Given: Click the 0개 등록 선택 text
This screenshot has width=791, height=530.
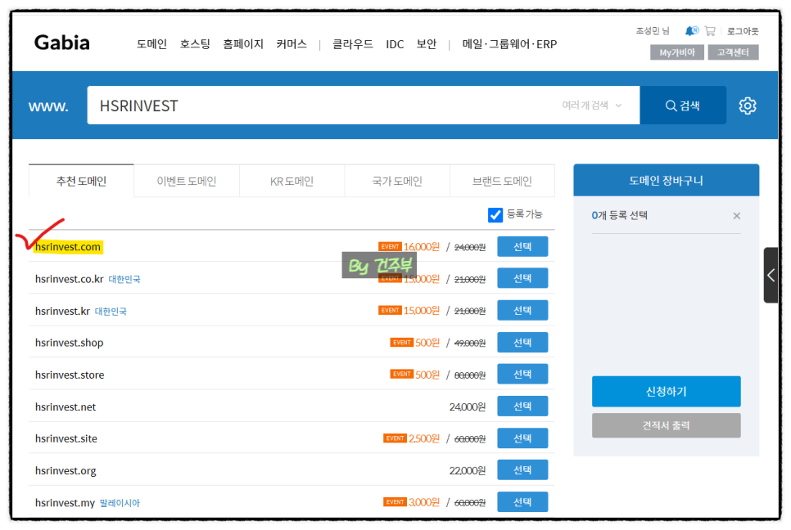Looking at the screenshot, I should [619, 216].
